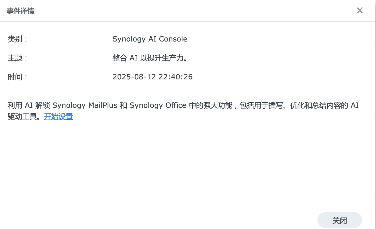Click the words Synology Office in the description
Image resolution: width=376 pixels, height=229 pixels.
[158, 105]
